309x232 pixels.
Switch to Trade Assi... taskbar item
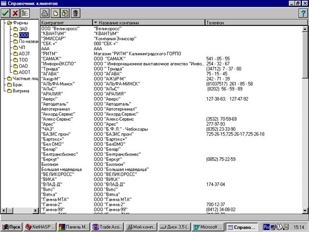point(108,227)
